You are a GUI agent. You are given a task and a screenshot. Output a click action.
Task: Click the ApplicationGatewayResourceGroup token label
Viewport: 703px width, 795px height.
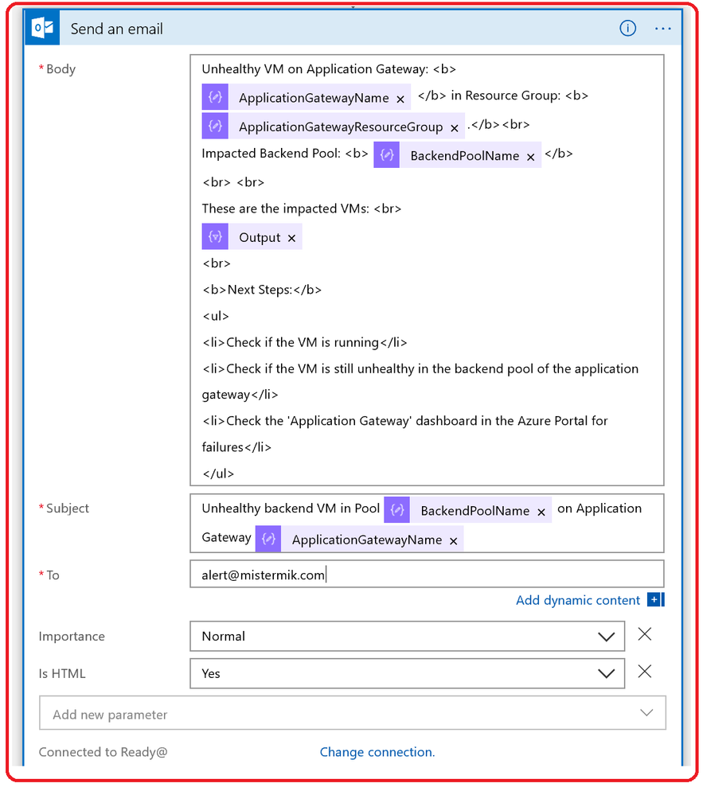[341, 127]
